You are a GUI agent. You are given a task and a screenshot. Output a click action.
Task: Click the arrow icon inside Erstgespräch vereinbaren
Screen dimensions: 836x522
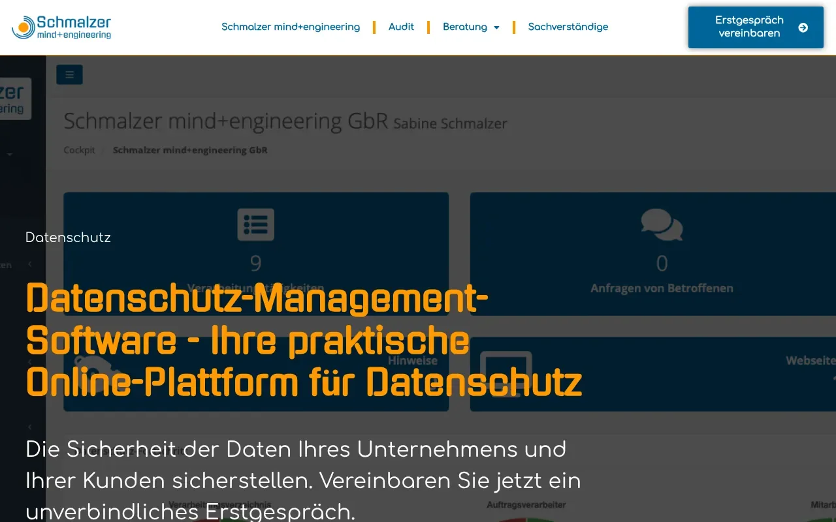801,28
